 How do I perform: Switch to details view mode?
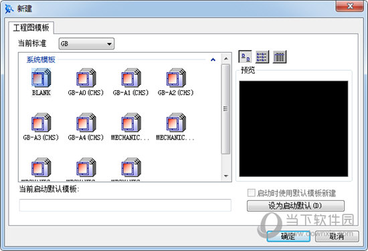coord(280,57)
